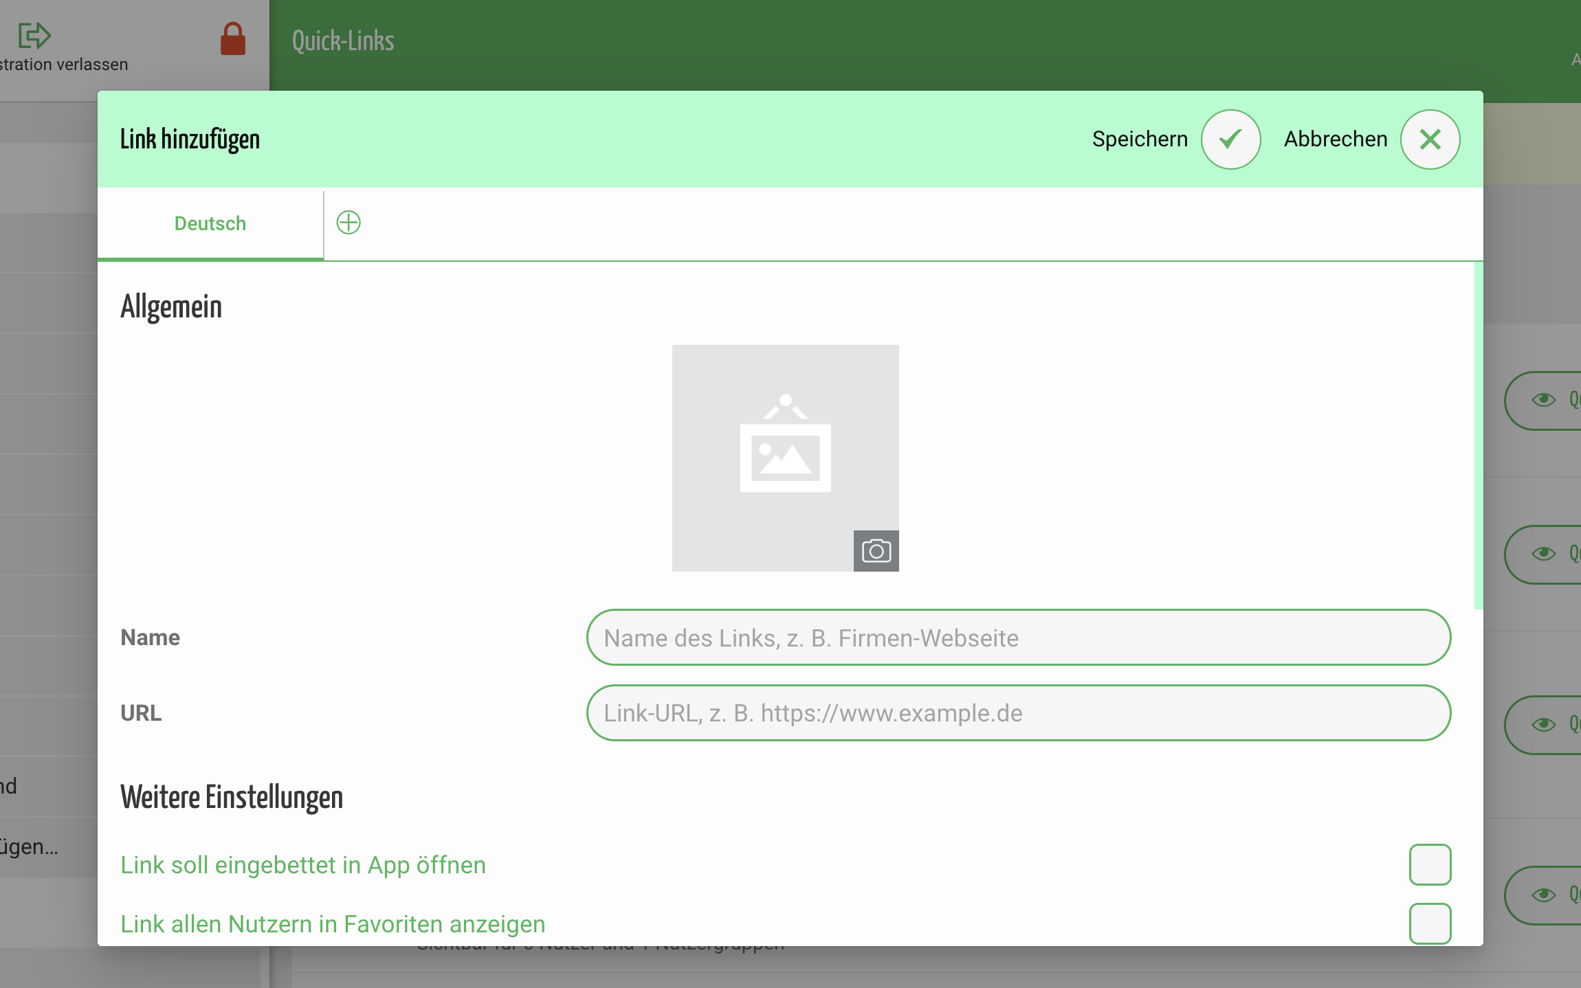
Task: Click the red lock icon
Action: (233, 39)
